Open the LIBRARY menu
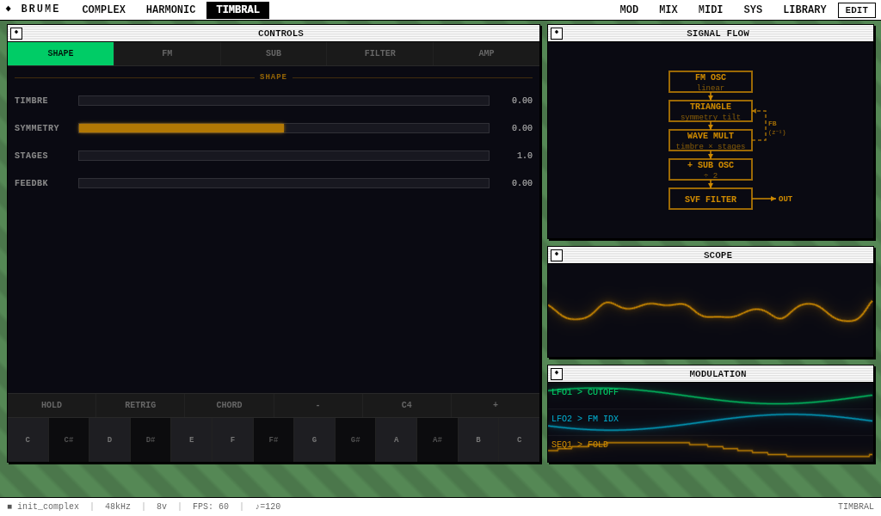Viewport: 881px width, 516px height. (804, 10)
